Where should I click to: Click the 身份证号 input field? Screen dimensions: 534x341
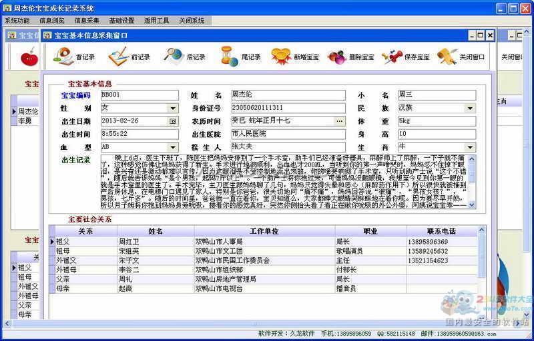click(x=288, y=108)
